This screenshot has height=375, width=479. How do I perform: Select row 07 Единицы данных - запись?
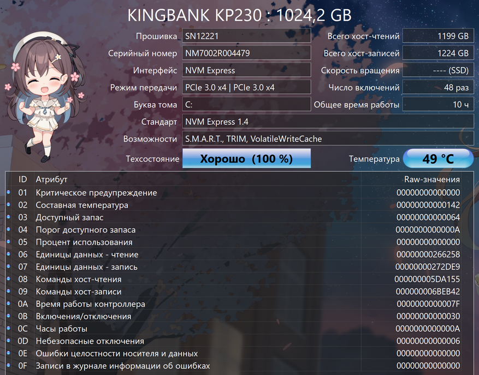tap(239, 267)
